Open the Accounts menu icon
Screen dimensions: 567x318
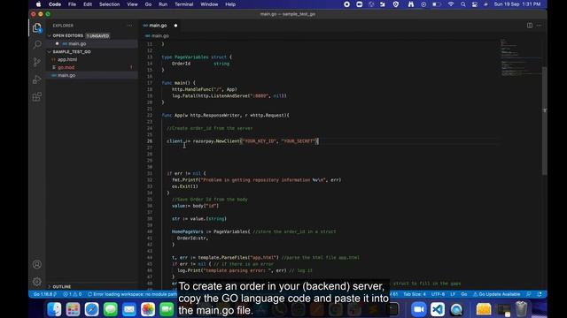pyautogui.click(x=37, y=264)
